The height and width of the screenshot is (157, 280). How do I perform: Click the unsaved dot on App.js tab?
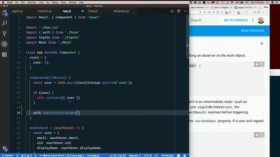coord(83,11)
